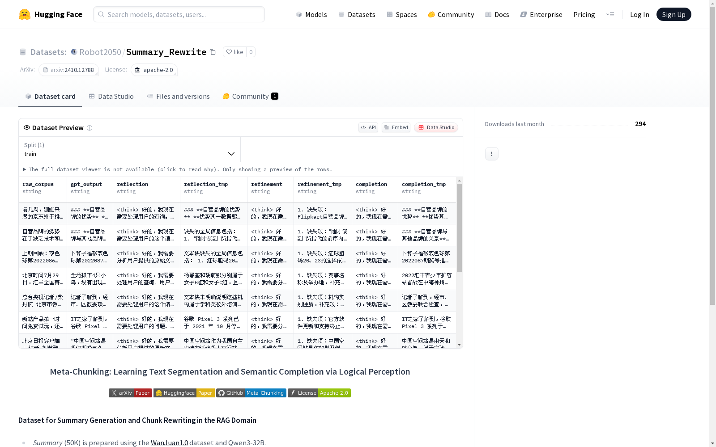Click the Dataset Preview eye icon
The height and width of the screenshot is (447, 716).
click(27, 127)
